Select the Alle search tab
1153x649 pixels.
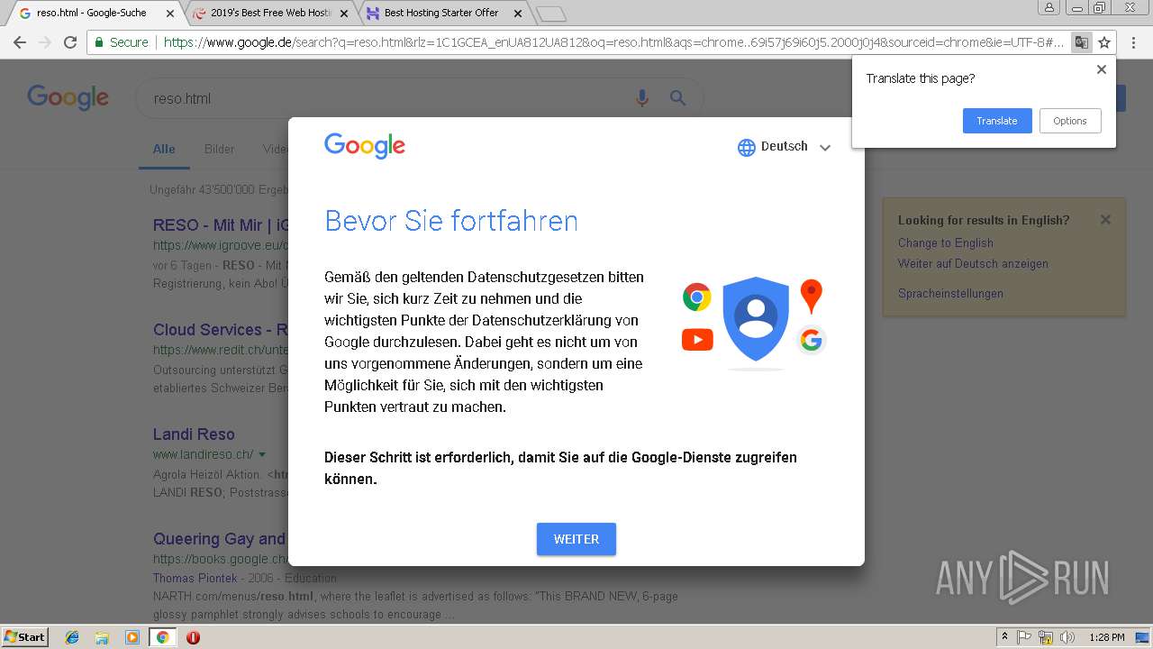click(164, 149)
